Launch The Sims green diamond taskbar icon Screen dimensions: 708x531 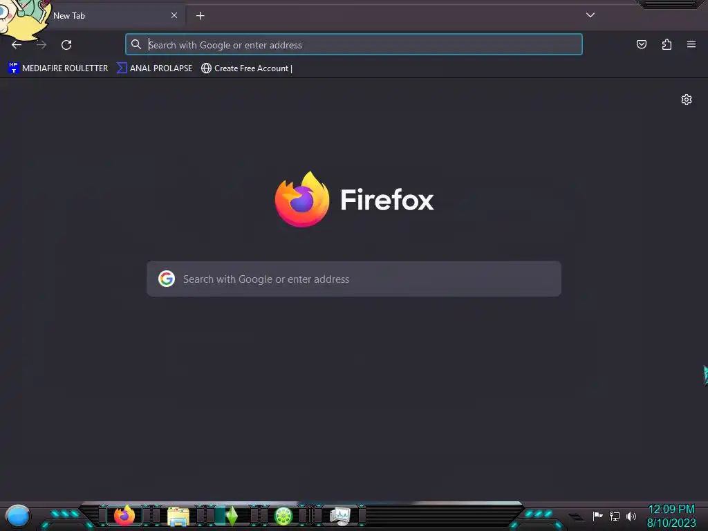pos(232,516)
